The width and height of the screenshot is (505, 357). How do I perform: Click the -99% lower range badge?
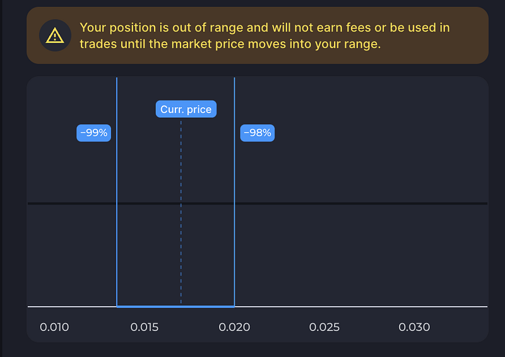click(x=93, y=133)
